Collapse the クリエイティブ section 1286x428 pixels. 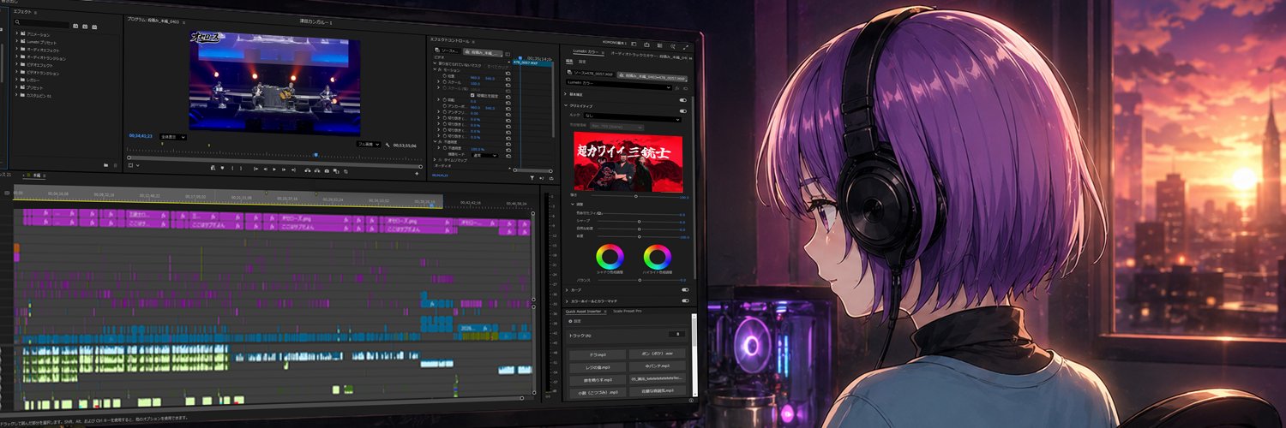tap(566, 105)
